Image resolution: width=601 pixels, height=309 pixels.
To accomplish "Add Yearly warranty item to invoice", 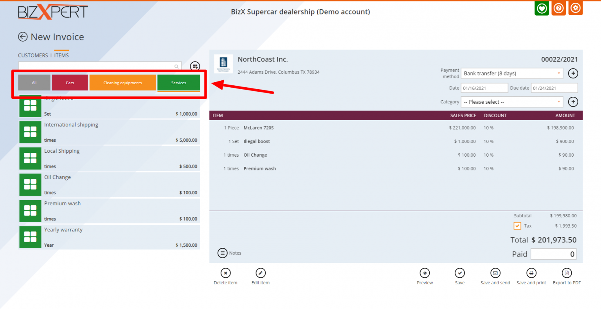I will (x=109, y=237).
